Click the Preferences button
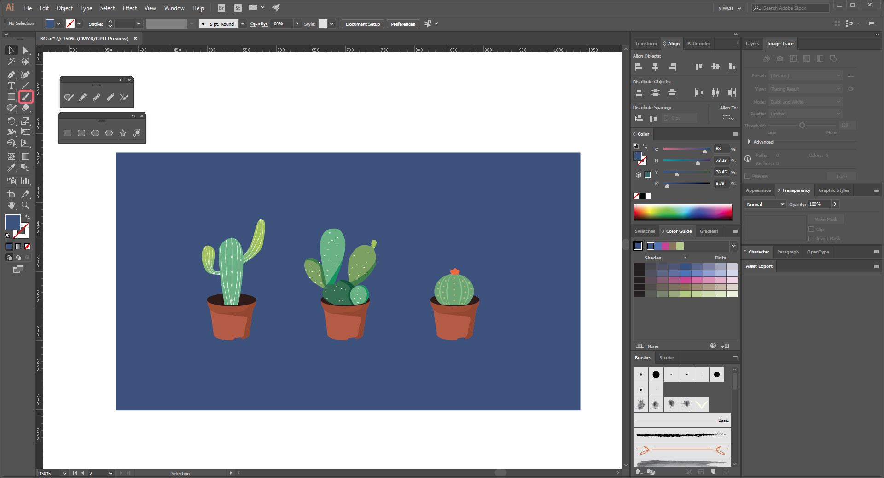The height and width of the screenshot is (478, 884). 403,24
